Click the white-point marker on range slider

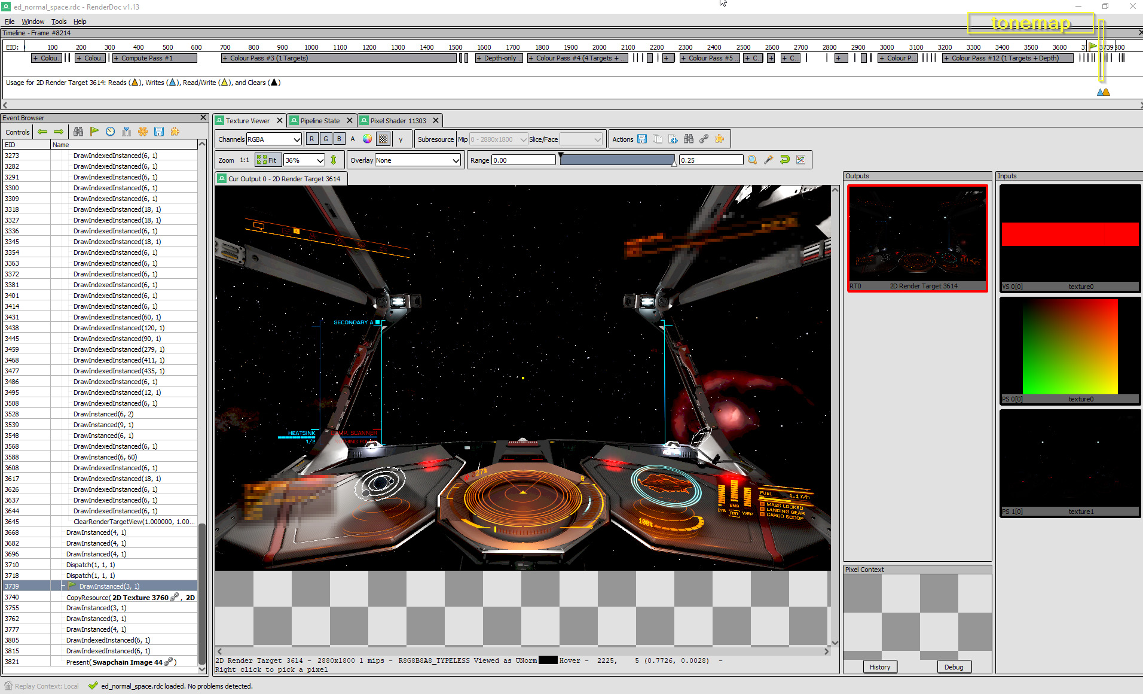[674, 164]
